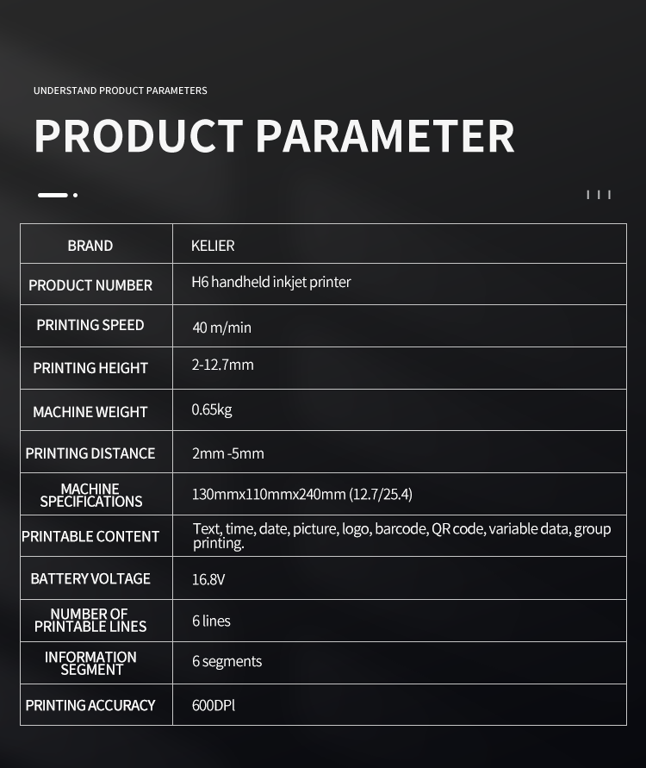Viewport: 646px width, 768px height.
Task: Click the 2mm -5mm printing distance value
Action: coord(228,453)
